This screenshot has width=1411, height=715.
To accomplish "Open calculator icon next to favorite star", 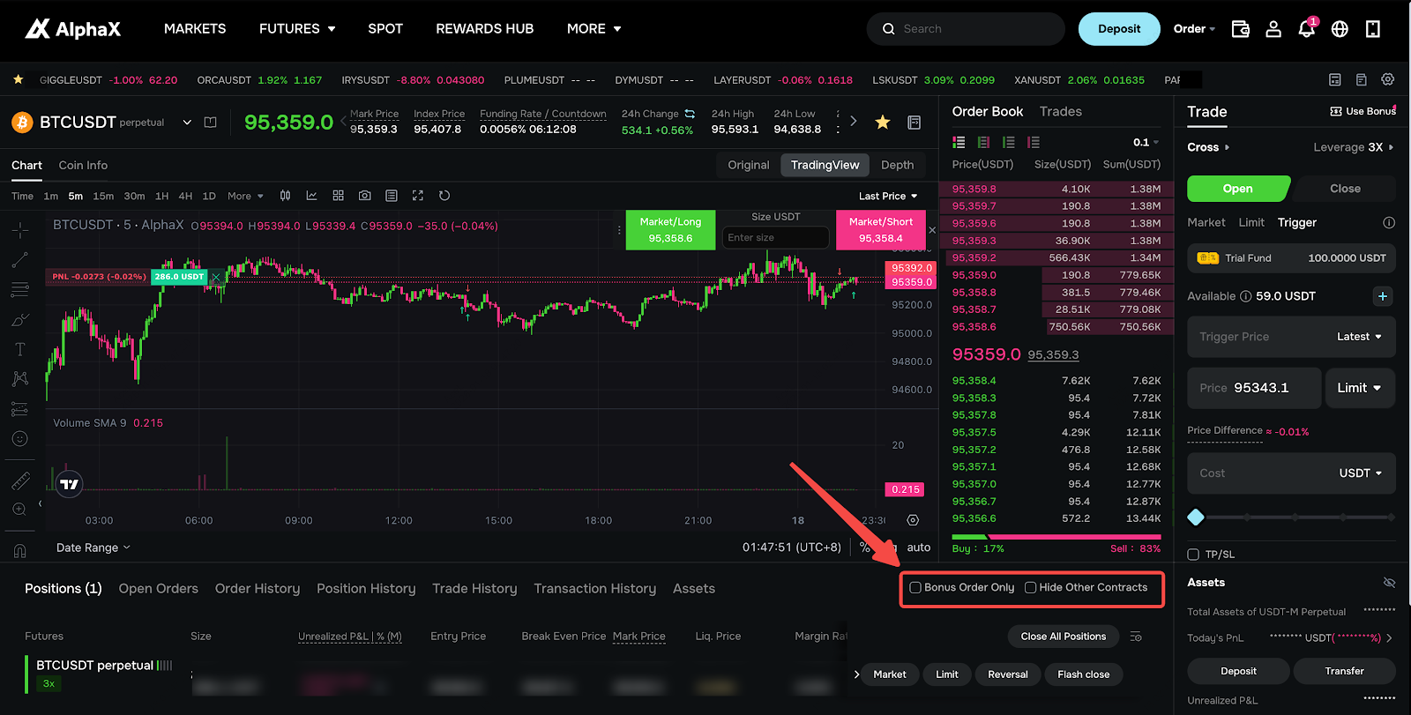I will [915, 123].
